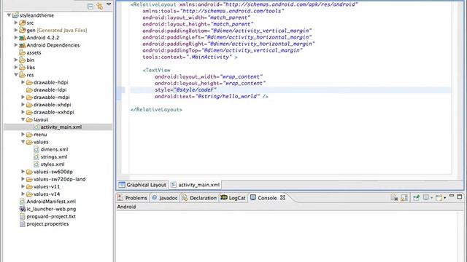Click the android:text hello_world code line
This screenshot has width=467, height=262.
click(212, 96)
